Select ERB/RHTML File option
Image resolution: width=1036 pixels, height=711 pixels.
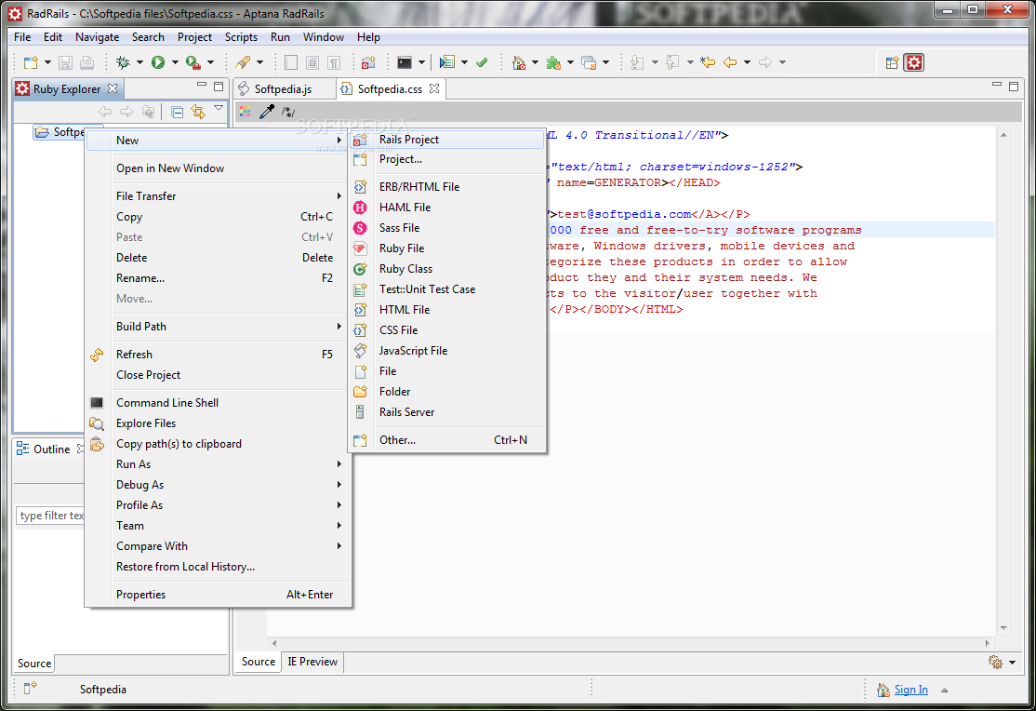click(446, 187)
